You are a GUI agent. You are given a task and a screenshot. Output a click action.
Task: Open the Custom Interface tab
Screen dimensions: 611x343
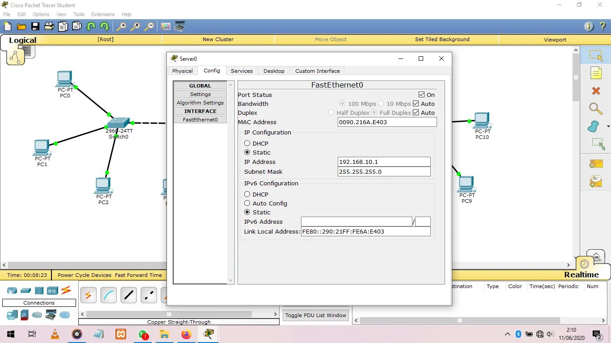(x=318, y=71)
